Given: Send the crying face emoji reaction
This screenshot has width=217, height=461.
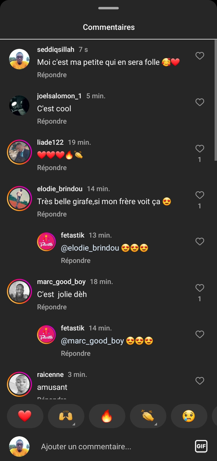Looking at the screenshot, I should [189, 416].
